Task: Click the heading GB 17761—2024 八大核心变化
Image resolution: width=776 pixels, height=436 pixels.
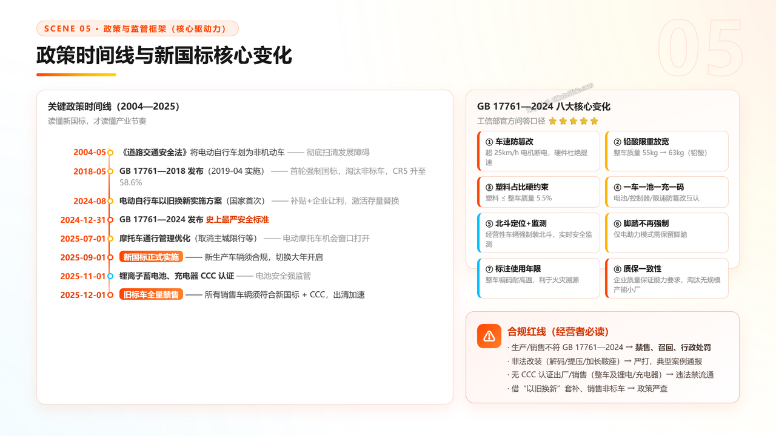Action: click(544, 107)
